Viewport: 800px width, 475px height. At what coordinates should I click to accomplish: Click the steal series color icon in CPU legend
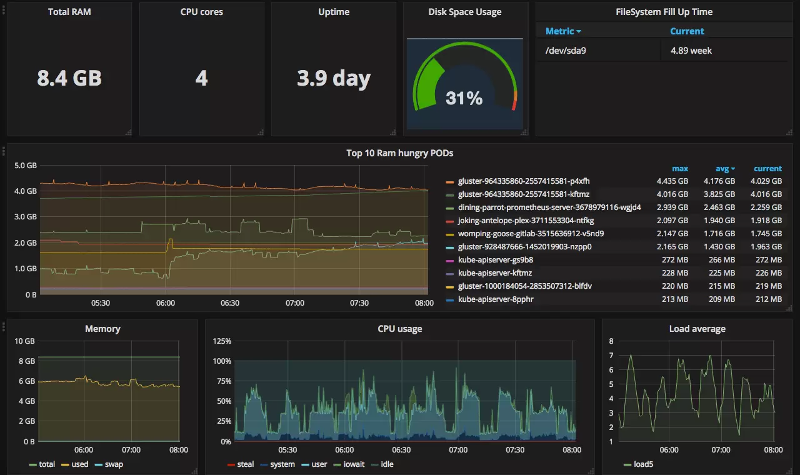[230, 464]
